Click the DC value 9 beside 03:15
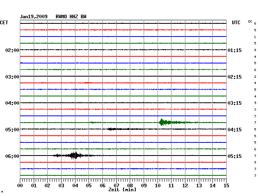The width and height of the screenshot is (258, 196). coord(255,103)
